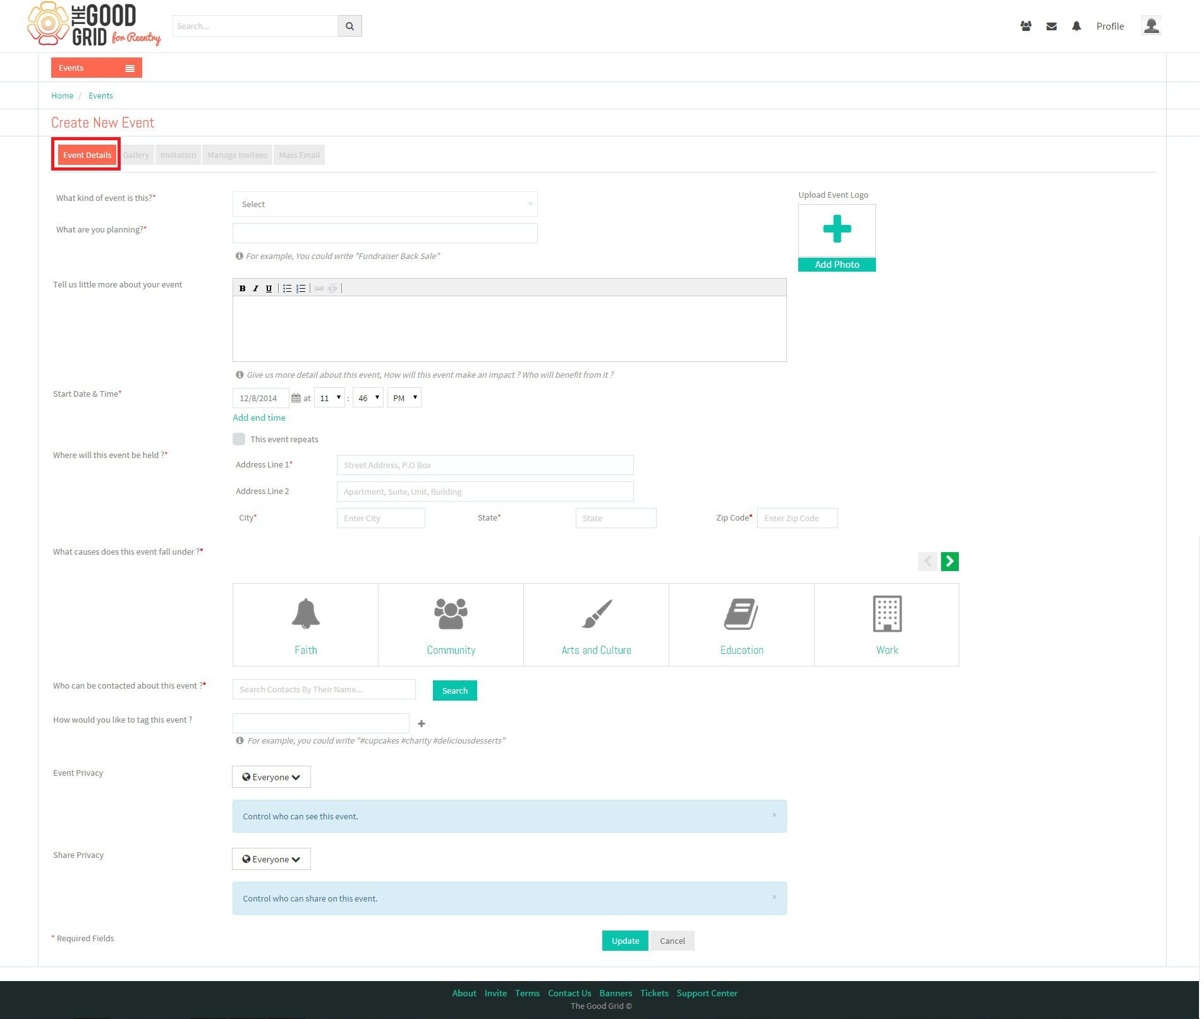Viewport: 1204px width, 1019px height.
Task: Insert numbered list in editor
Action: pos(301,288)
